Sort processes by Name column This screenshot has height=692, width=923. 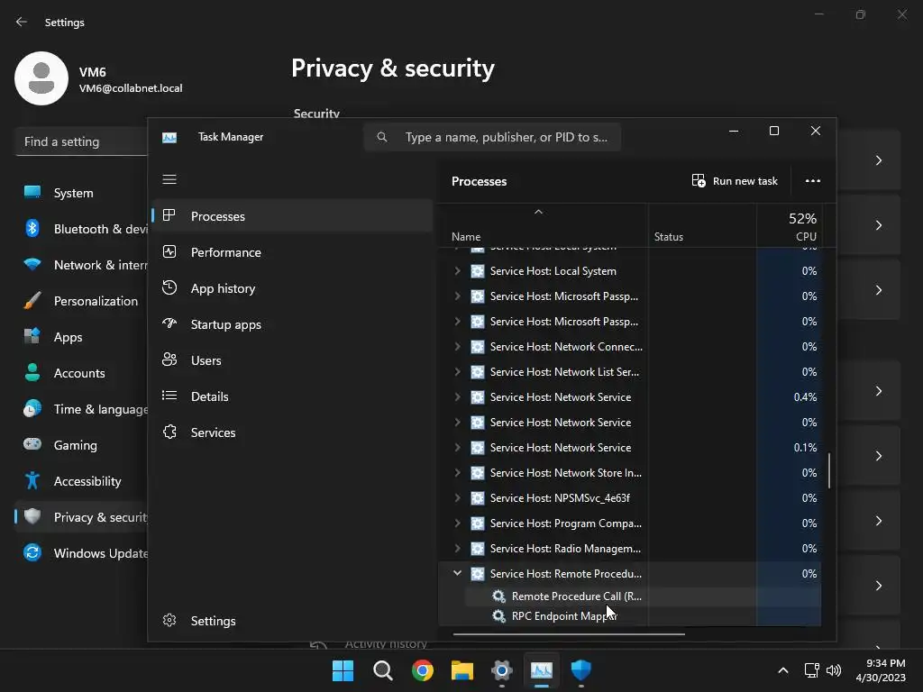point(544,224)
